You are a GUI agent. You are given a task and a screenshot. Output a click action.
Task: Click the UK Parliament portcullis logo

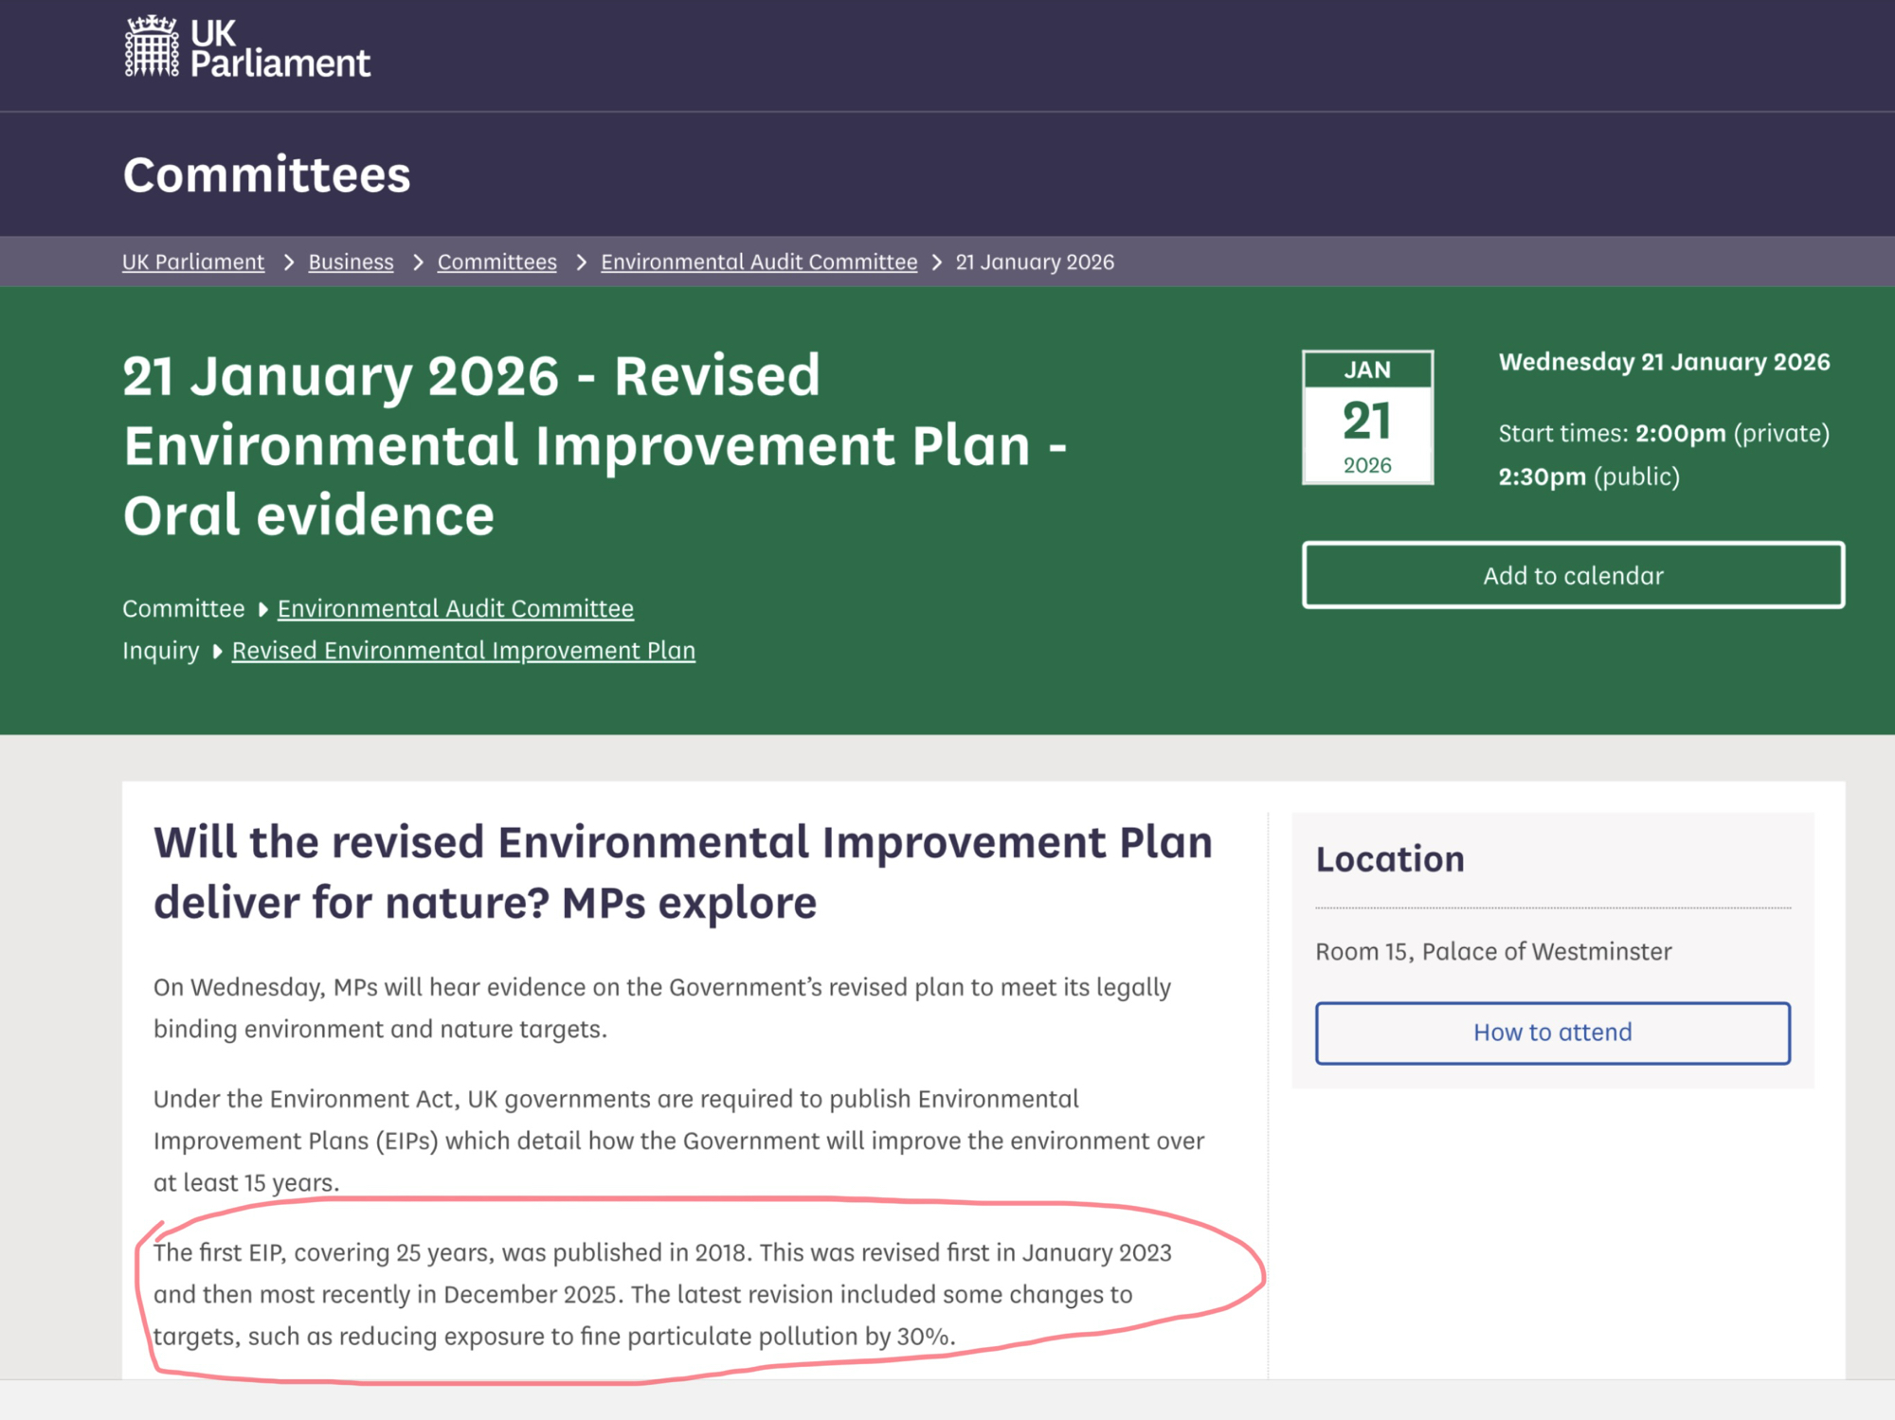click(152, 46)
